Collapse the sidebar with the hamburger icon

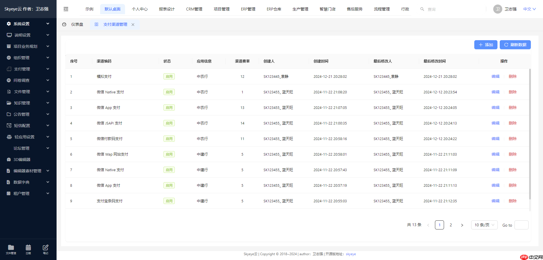[x=66, y=9]
